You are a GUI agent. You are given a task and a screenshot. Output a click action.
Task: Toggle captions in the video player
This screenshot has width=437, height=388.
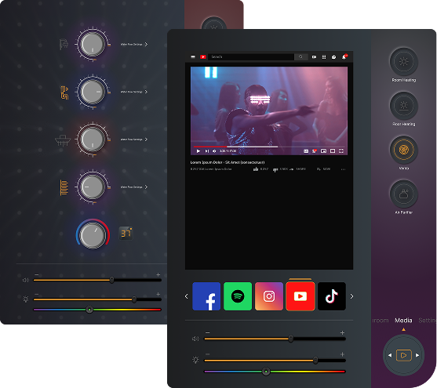pyautogui.click(x=306, y=151)
